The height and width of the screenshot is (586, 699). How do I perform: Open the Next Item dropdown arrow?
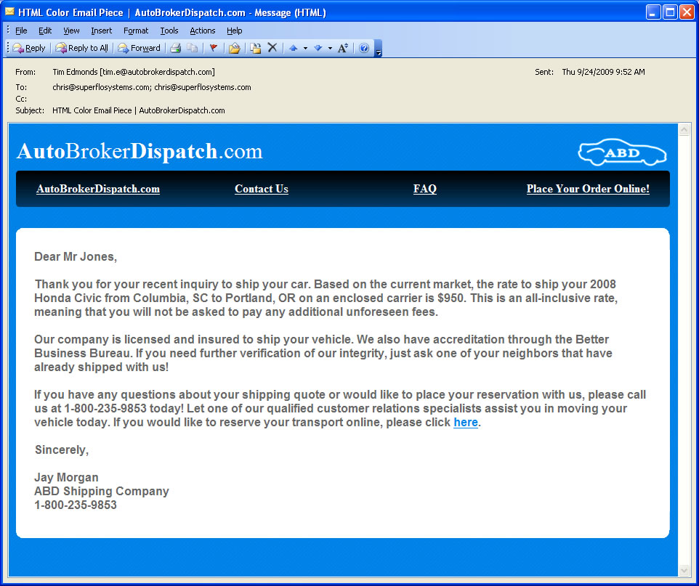(330, 48)
